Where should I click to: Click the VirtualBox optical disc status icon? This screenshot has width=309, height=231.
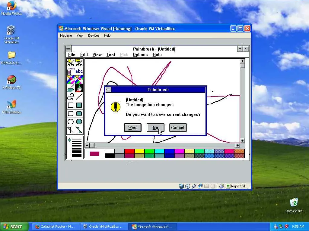(x=188, y=186)
